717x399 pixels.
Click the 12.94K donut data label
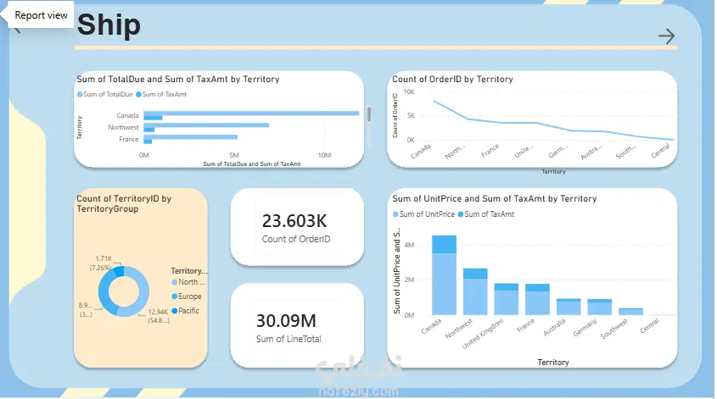[158, 316]
